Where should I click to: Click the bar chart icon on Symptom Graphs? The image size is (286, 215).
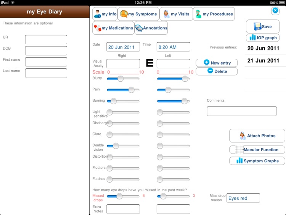coord(239,160)
